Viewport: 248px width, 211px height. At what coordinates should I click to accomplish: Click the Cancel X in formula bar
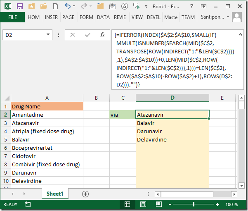[73, 35]
